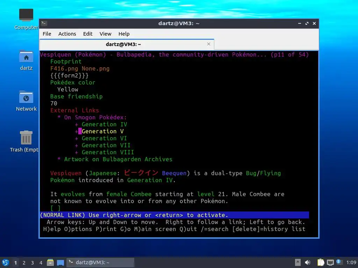Follow the Generation VIII link
Viewport: 358px width, 268px height.
point(108,152)
